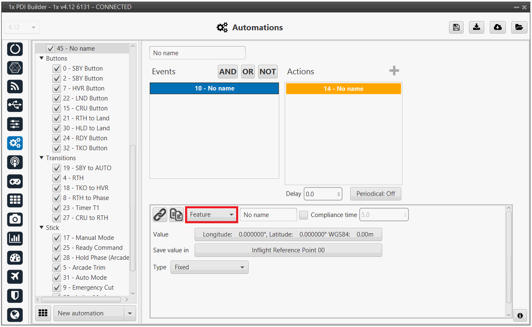Click Inflight Reference Point 00 button
The width and height of the screenshot is (532, 327).
(x=288, y=250)
